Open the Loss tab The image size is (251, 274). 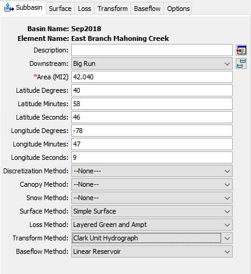pos(85,9)
